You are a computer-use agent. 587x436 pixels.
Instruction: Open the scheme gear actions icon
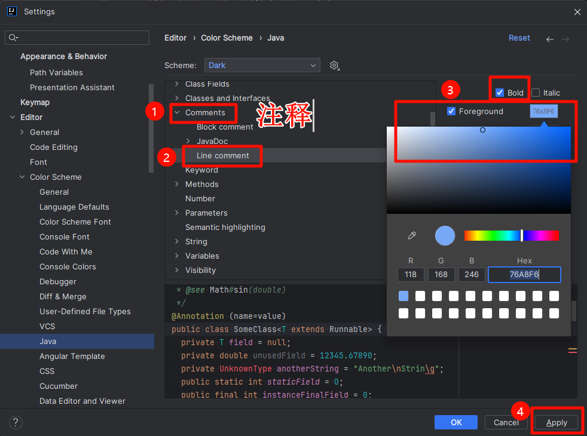(x=334, y=66)
